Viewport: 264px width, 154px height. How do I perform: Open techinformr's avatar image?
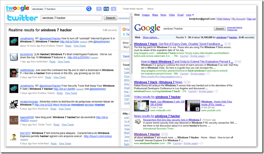14,57
